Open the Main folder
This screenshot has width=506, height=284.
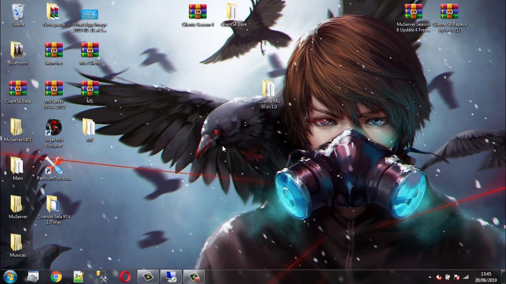18,168
